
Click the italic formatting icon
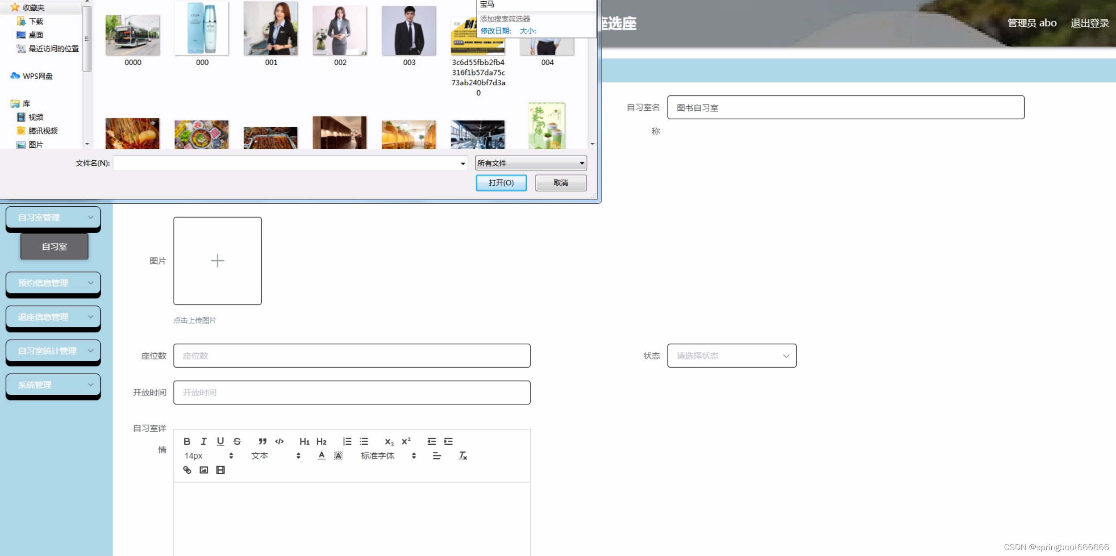point(204,441)
